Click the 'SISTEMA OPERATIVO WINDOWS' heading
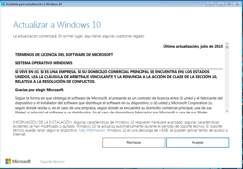Screen dimensions: 243x169 pos(43,63)
